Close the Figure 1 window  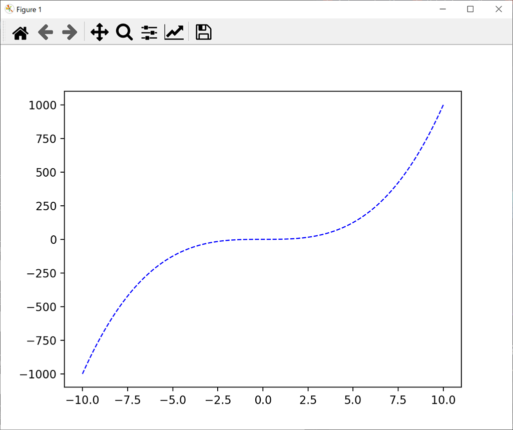click(x=498, y=9)
